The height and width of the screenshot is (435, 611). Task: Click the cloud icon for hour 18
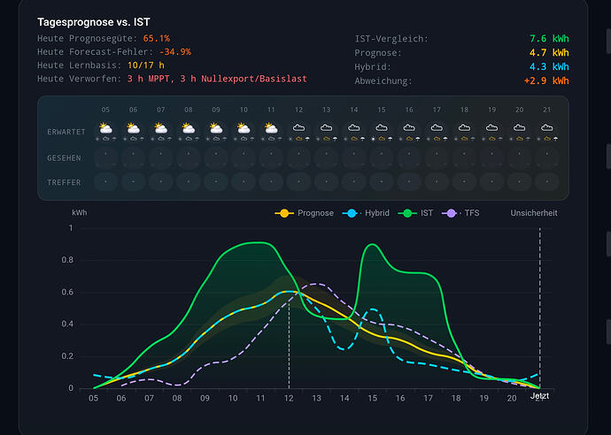(x=464, y=127)
